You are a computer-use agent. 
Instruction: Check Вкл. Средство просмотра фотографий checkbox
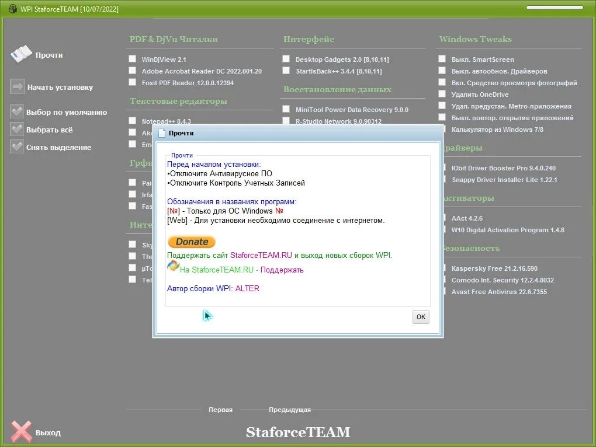click(442, 82)
